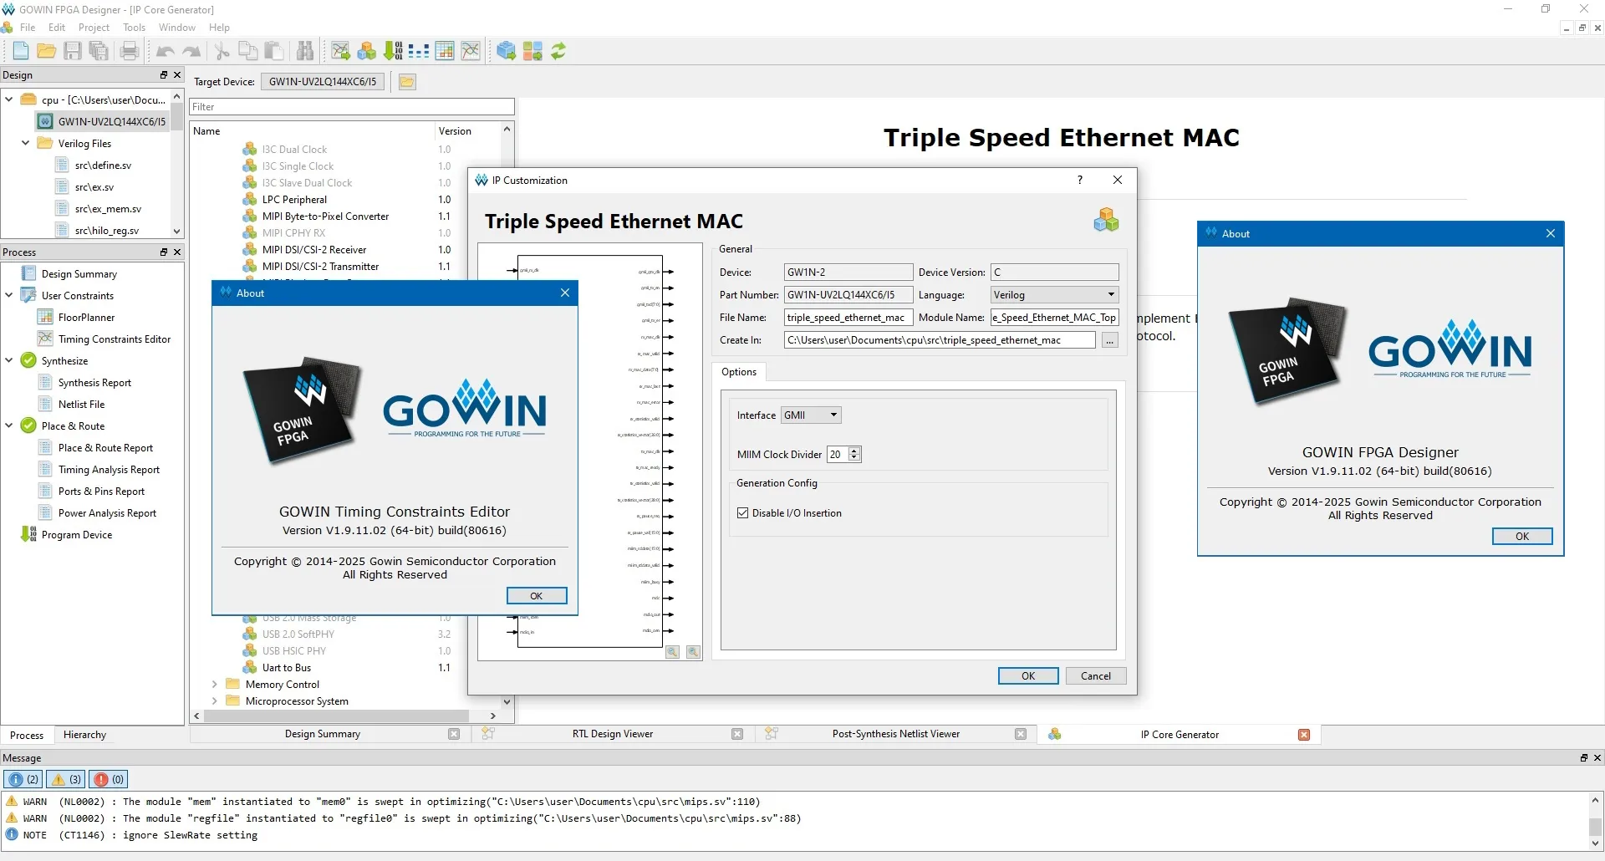The image size is (1605, 861).
Task: Click the GW1N-UV2LQ144XC6/I5 Target Device button
Action: coord(323,82)
